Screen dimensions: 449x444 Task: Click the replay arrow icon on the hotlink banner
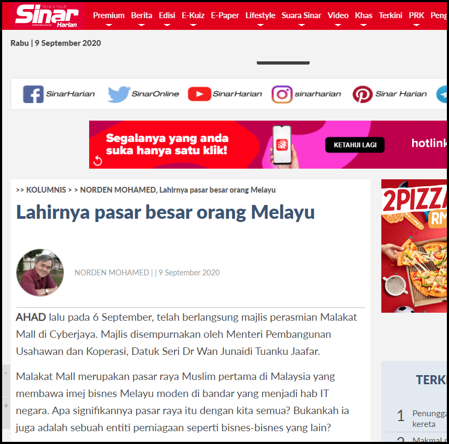(98, 161)
